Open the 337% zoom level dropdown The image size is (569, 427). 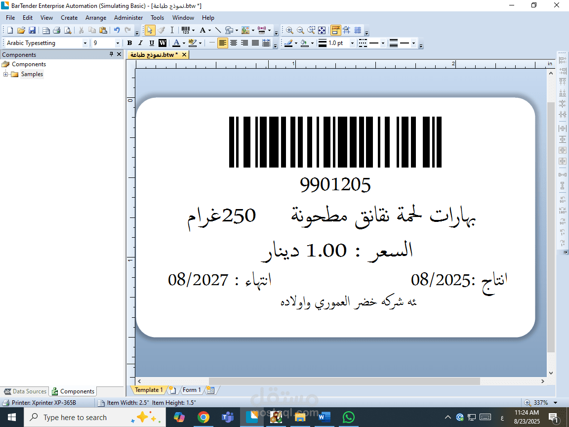coord(555,403)
